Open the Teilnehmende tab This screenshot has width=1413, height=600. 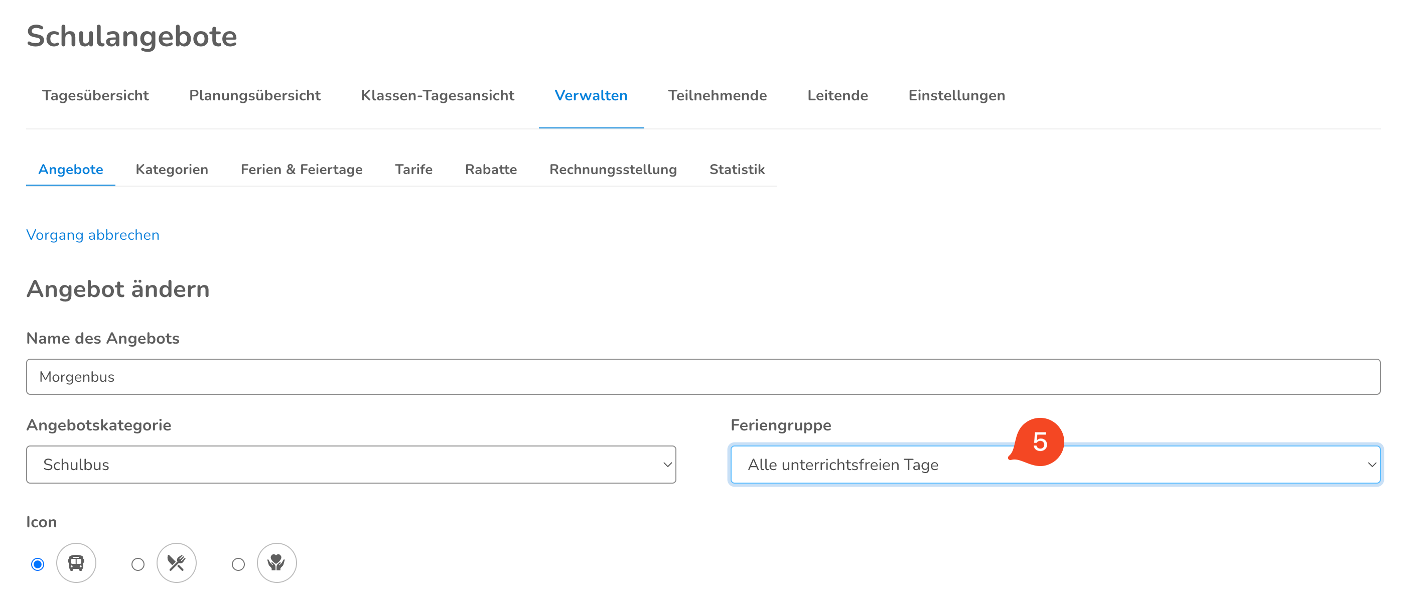pyautogui.click(x=717, y=95)
